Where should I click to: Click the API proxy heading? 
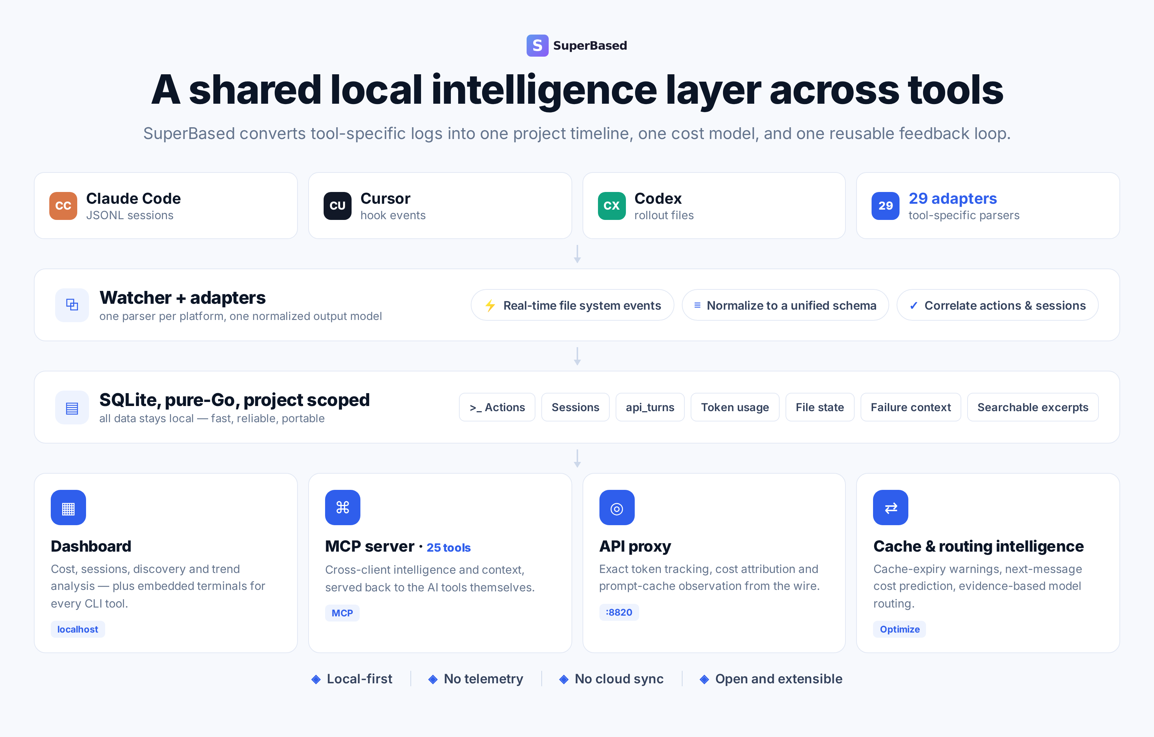pyautogui.click(x=635, y=546)
